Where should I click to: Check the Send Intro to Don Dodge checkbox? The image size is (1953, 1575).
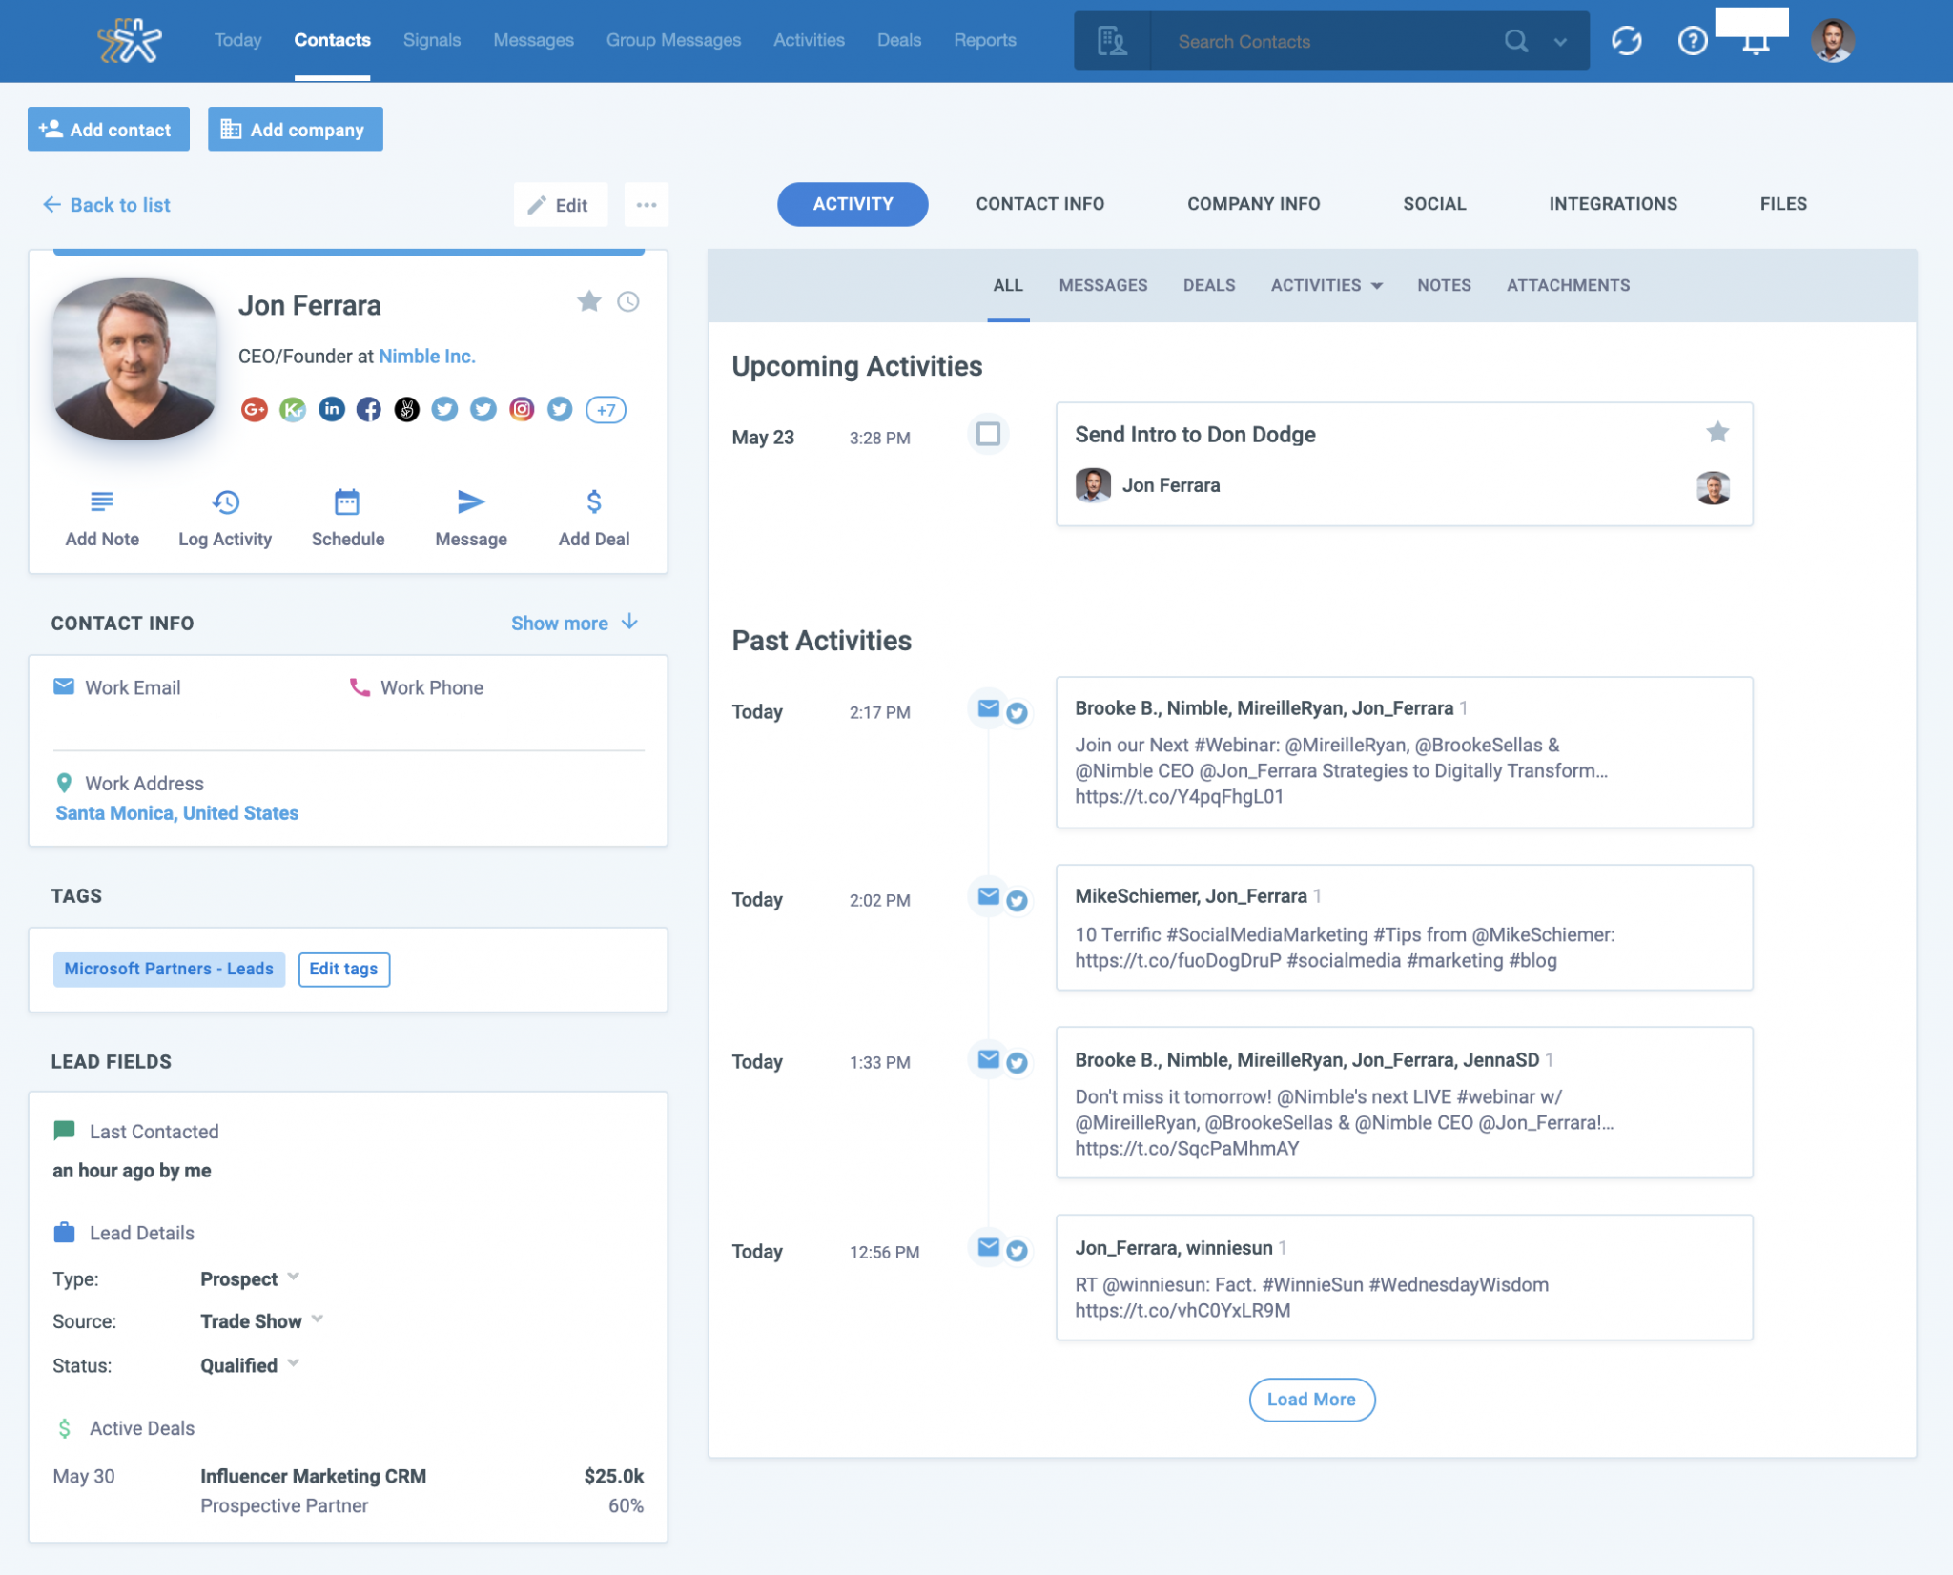(x=989, y=434)
